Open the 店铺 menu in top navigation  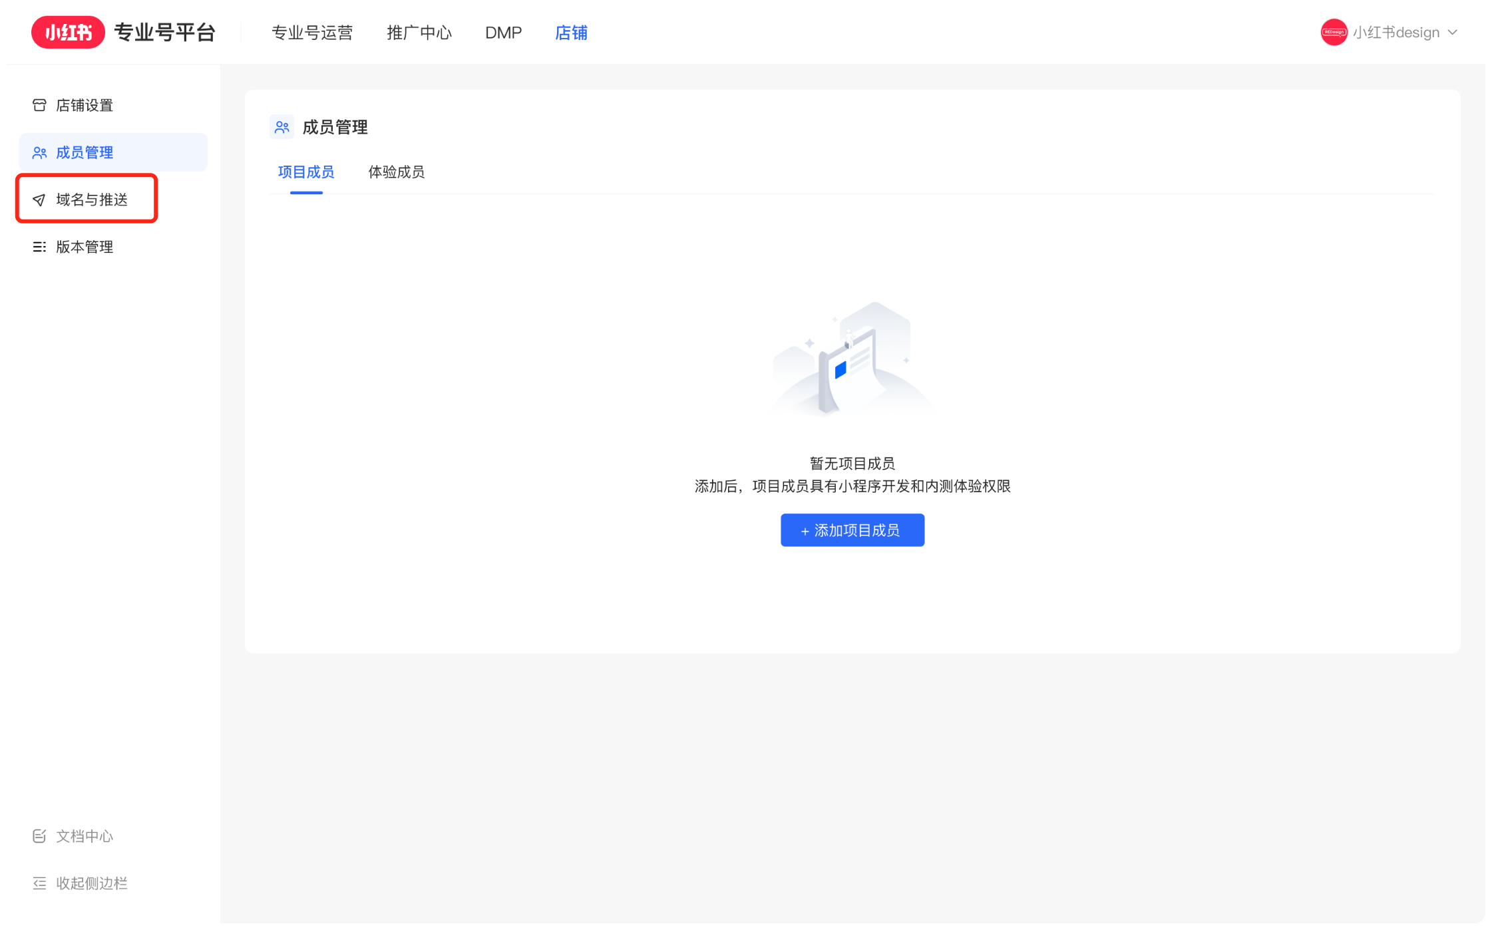coord(570,32)
